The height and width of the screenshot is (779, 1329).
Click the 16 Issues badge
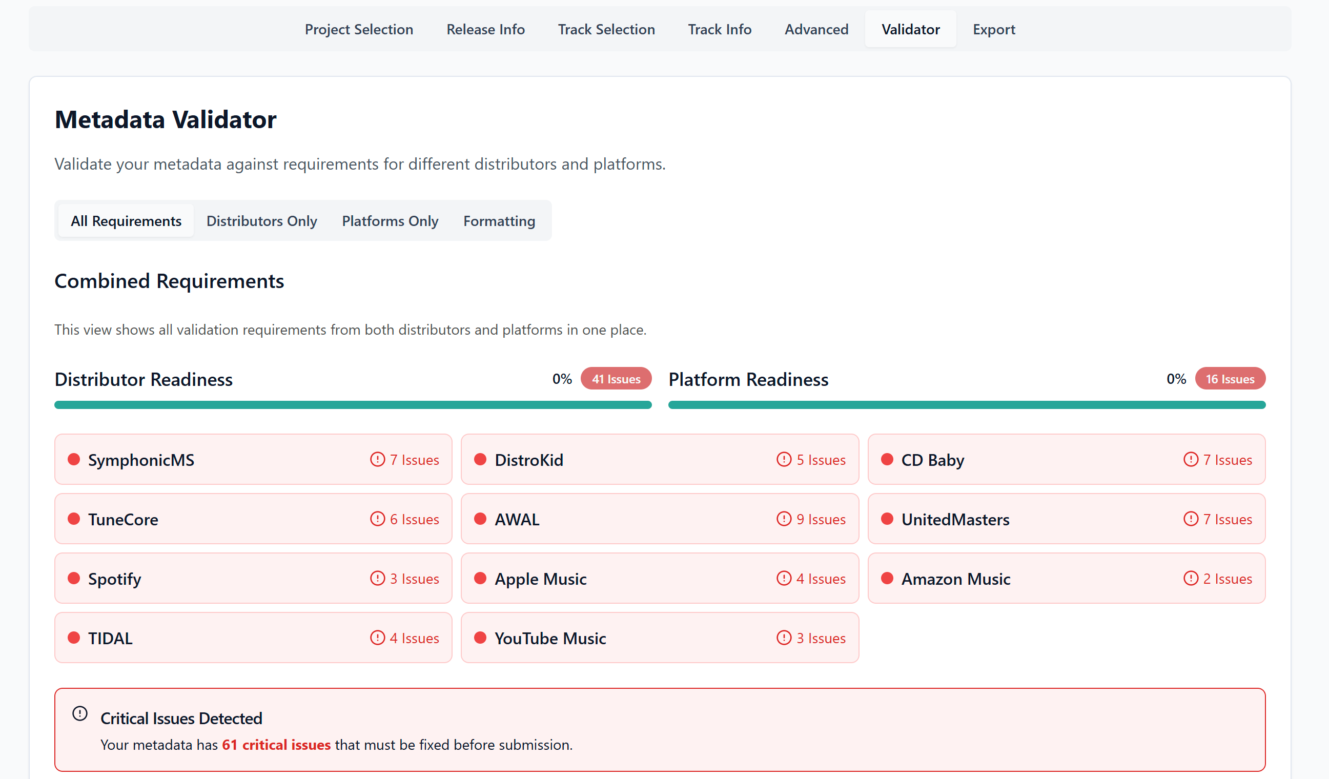point(1231,379)
